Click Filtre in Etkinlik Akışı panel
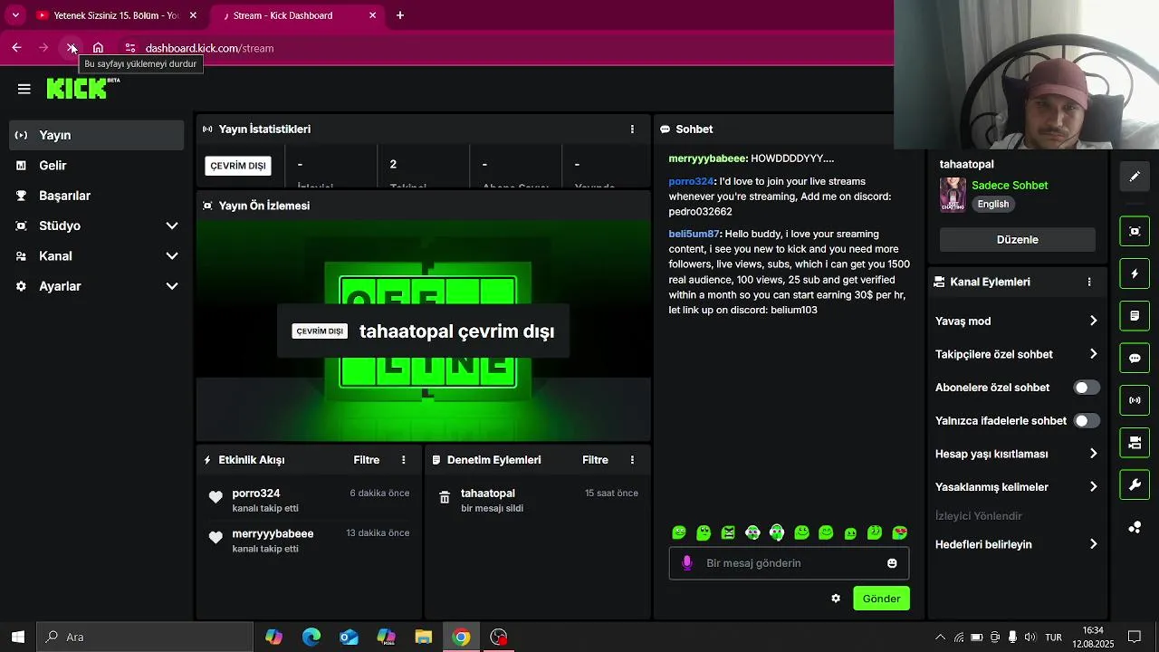The image size is (1159, 652). pos(367,460)
